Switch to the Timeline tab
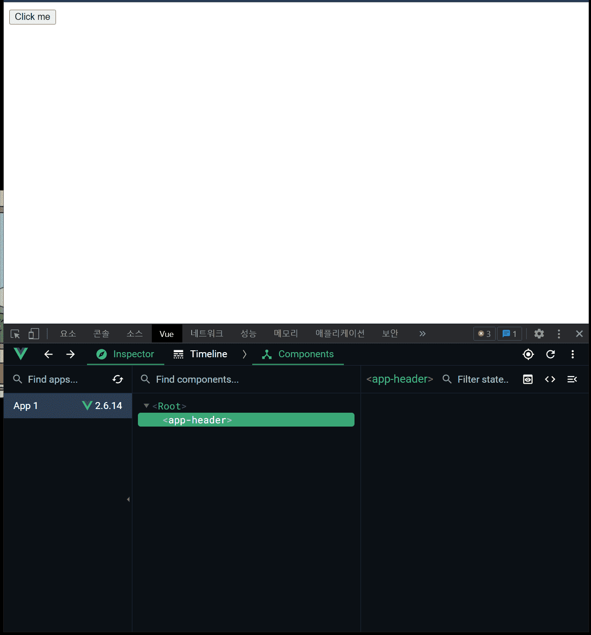Viewport: 591px width, 635px height. [x=200, y=354]
